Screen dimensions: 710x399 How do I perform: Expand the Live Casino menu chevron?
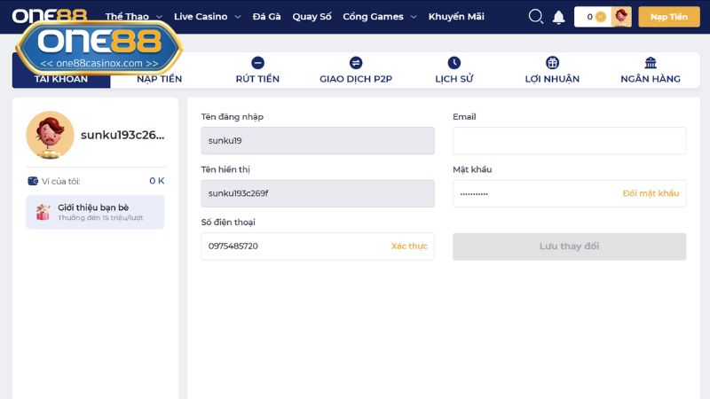click(x=238, y=17)
